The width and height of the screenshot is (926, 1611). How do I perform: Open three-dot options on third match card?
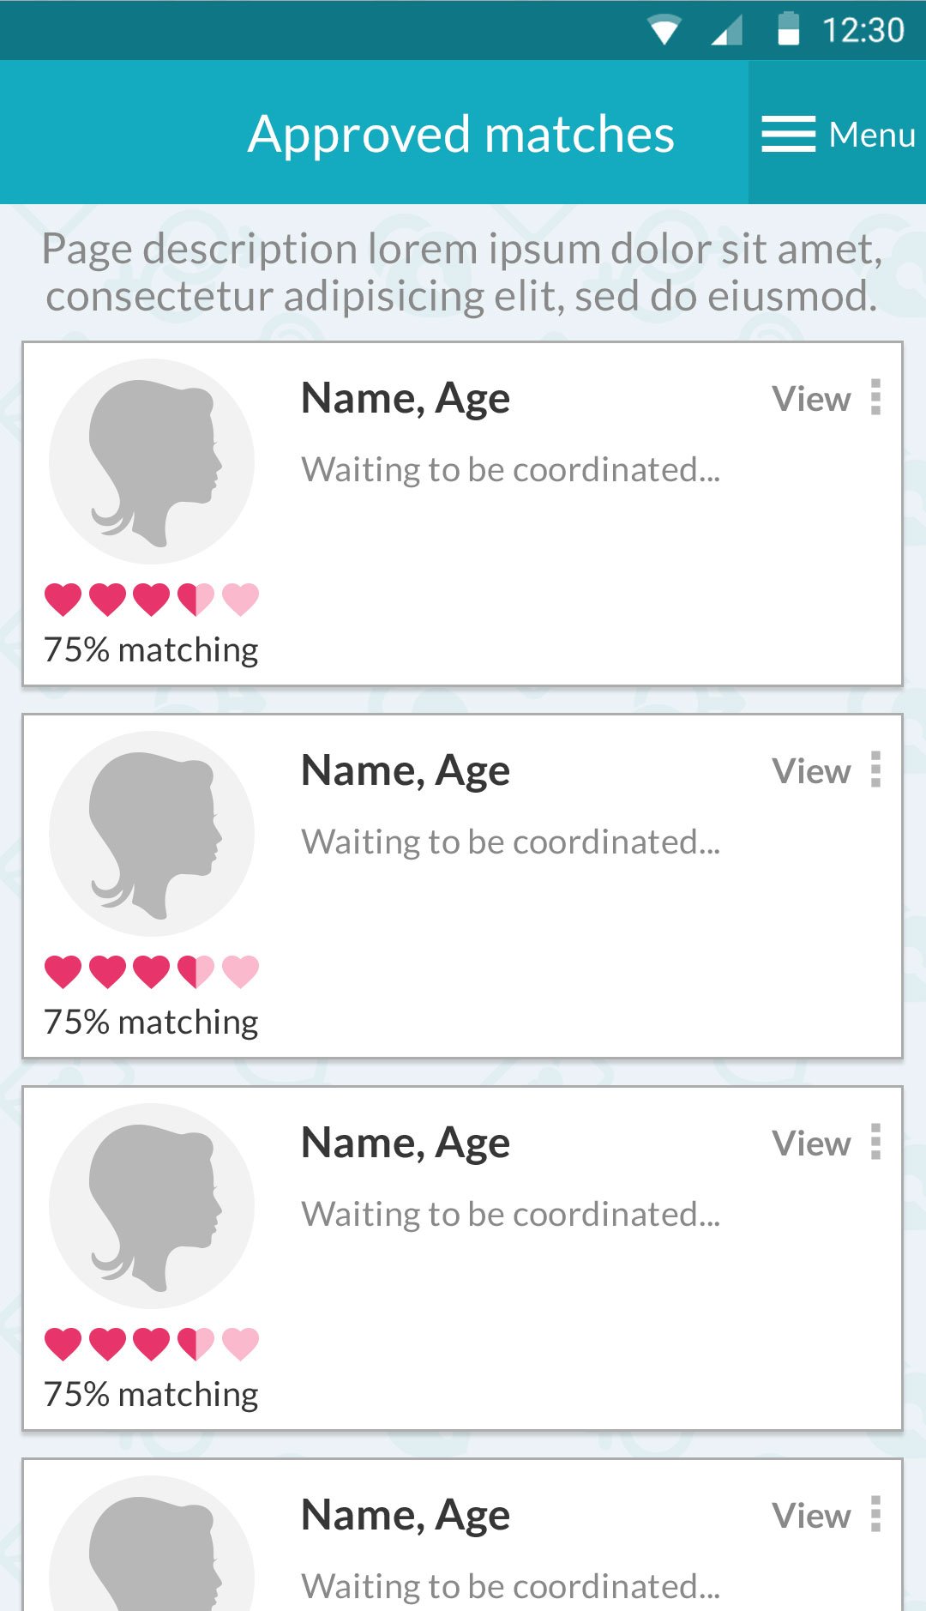875,1143
